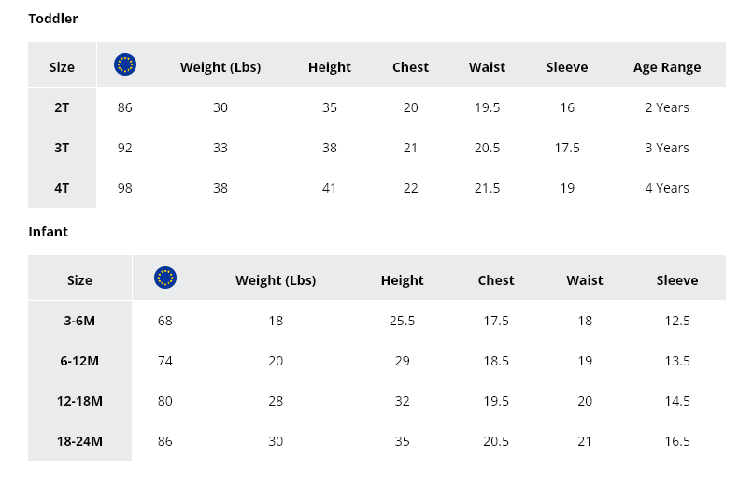Viewport: 753px width, 487px height.
Task: Select the 12-18M size row header
Action: [x=79, y=401]
